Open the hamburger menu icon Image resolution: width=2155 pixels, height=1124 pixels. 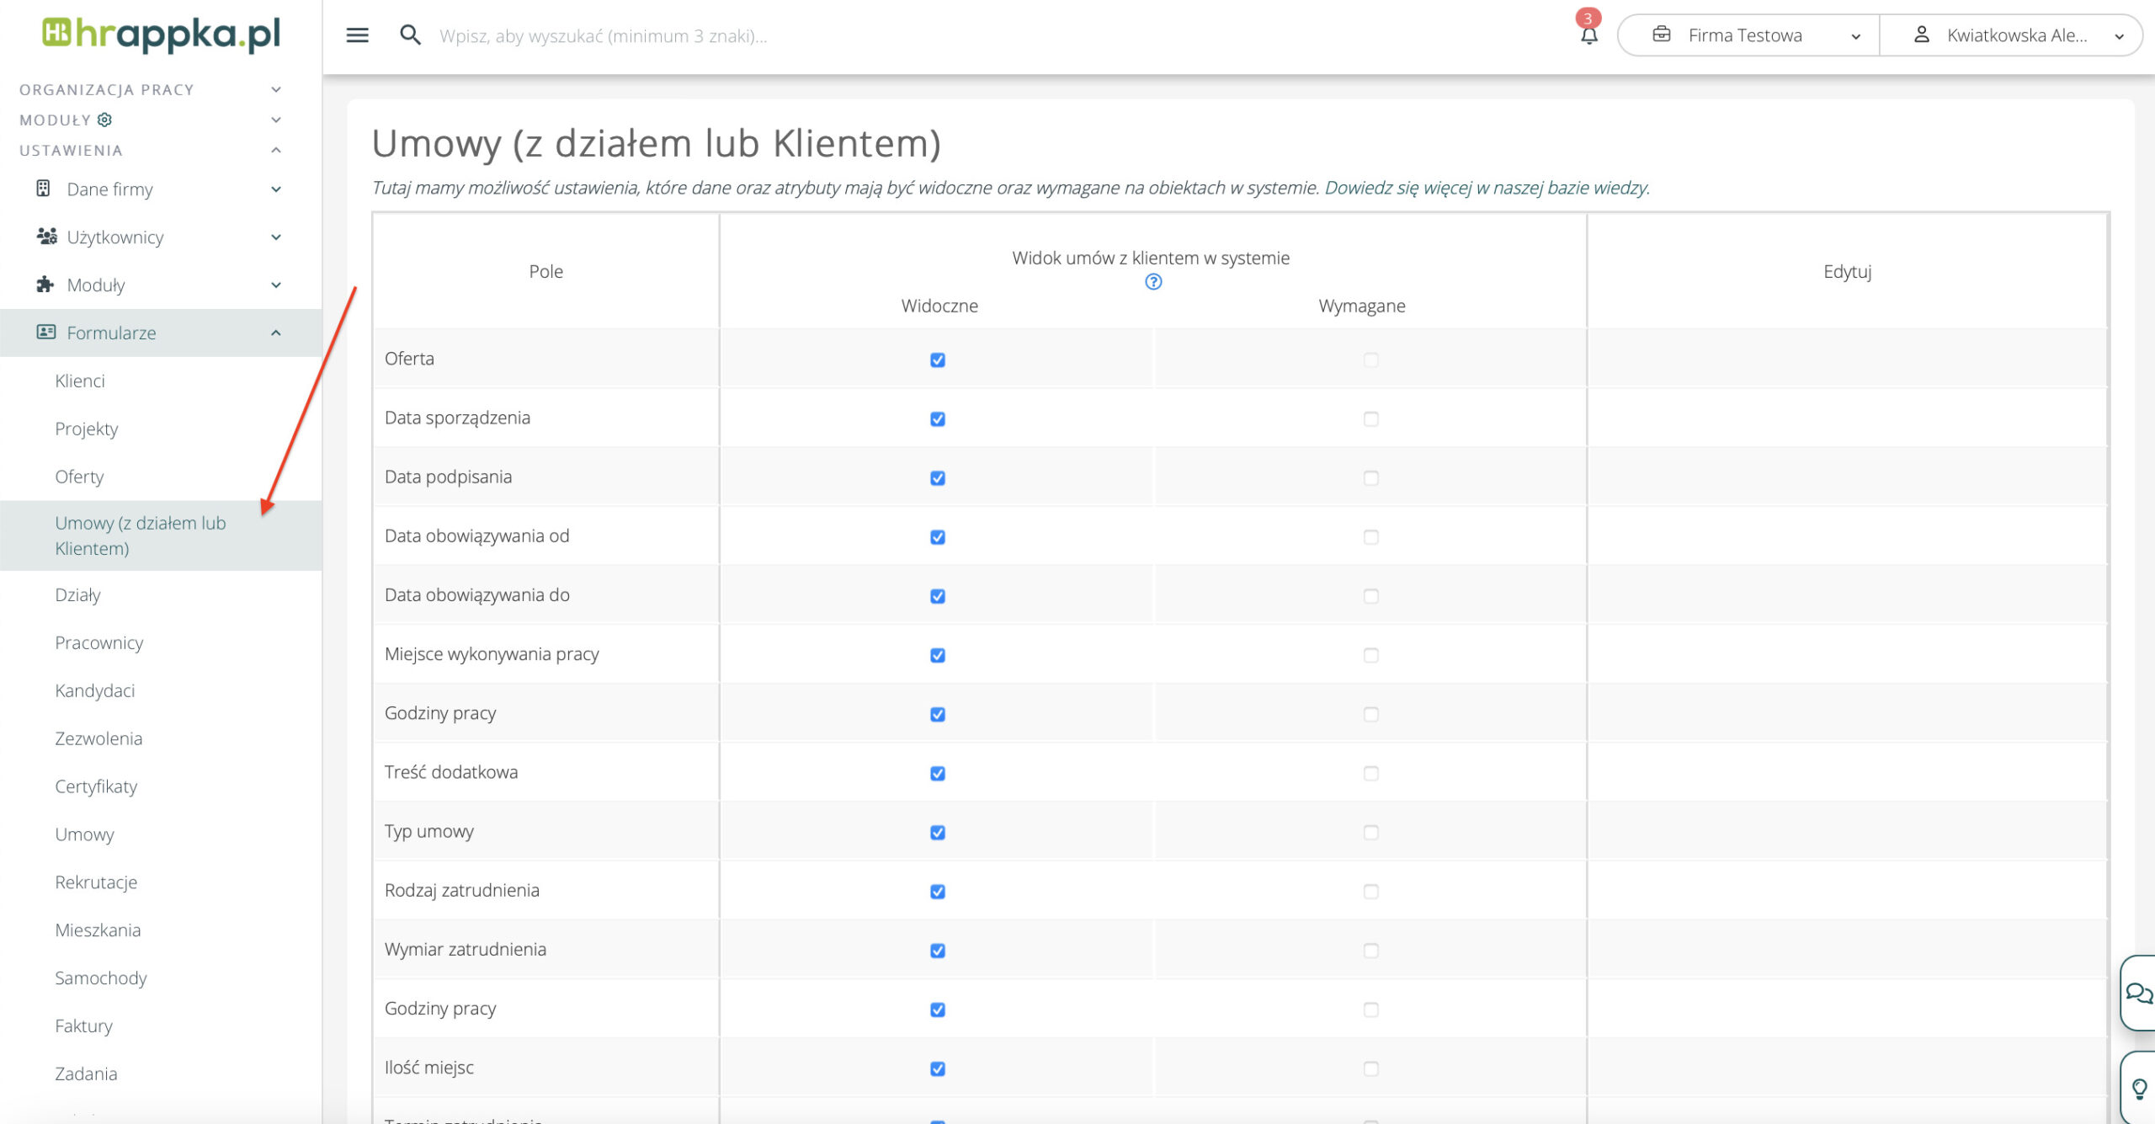pyautogui.click(x=357, y=35)
